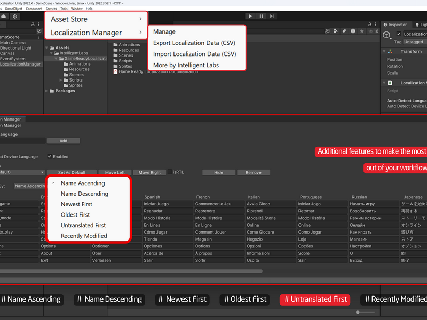
Task: Open the Sprites folder in the asset list
Action: pos(123,66)
